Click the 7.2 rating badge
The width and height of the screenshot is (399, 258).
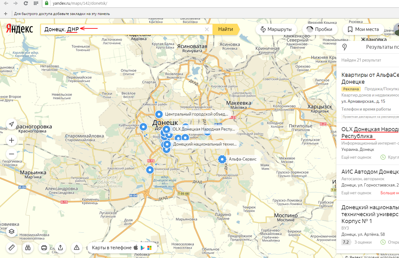point(346,242)
